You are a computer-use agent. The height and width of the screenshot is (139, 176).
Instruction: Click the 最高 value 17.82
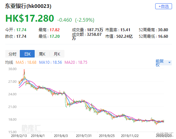(54, 30)
